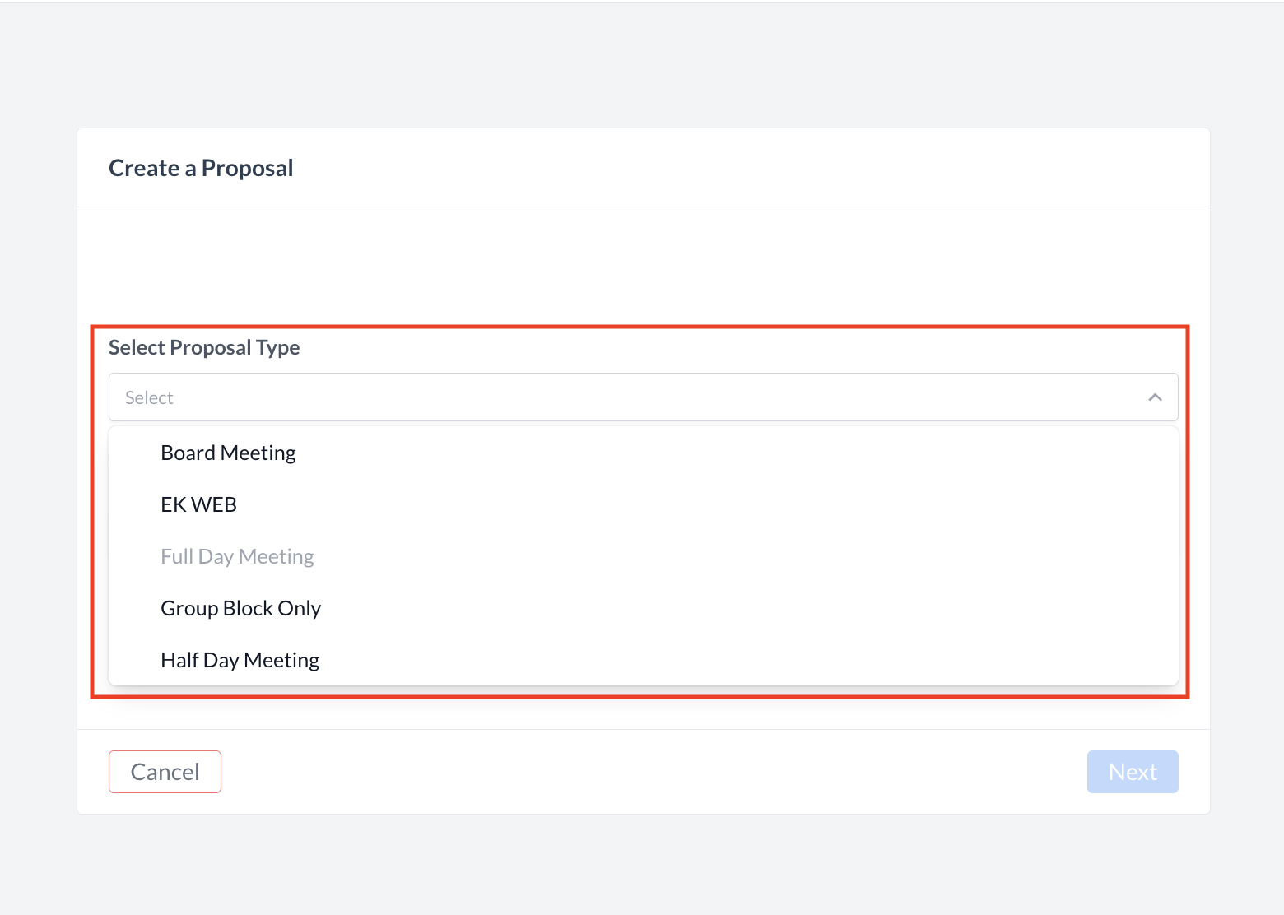
Task: Click the Full Day Meeting list entry
Action: [x=237, y=557]
